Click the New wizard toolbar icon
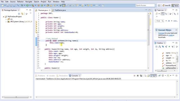 pos(3,5)
